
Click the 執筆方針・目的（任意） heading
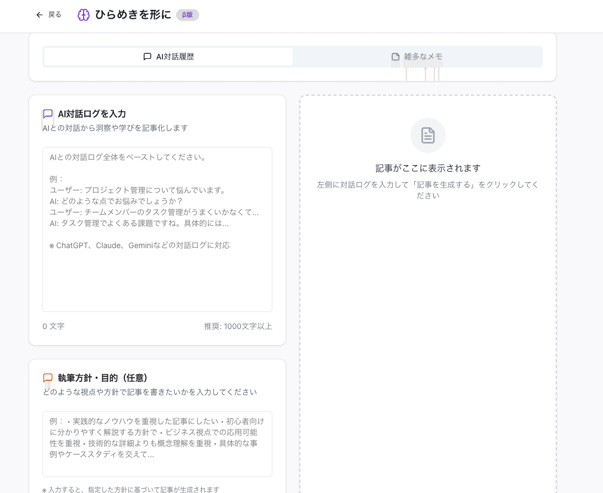coord(103,378)
